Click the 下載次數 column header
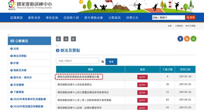204x110 pixels. (168, 69)
